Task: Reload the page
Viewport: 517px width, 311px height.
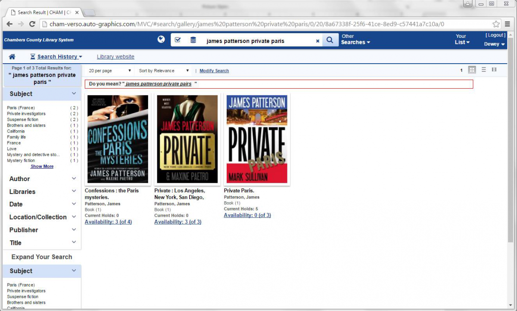Action: [32, 24]
